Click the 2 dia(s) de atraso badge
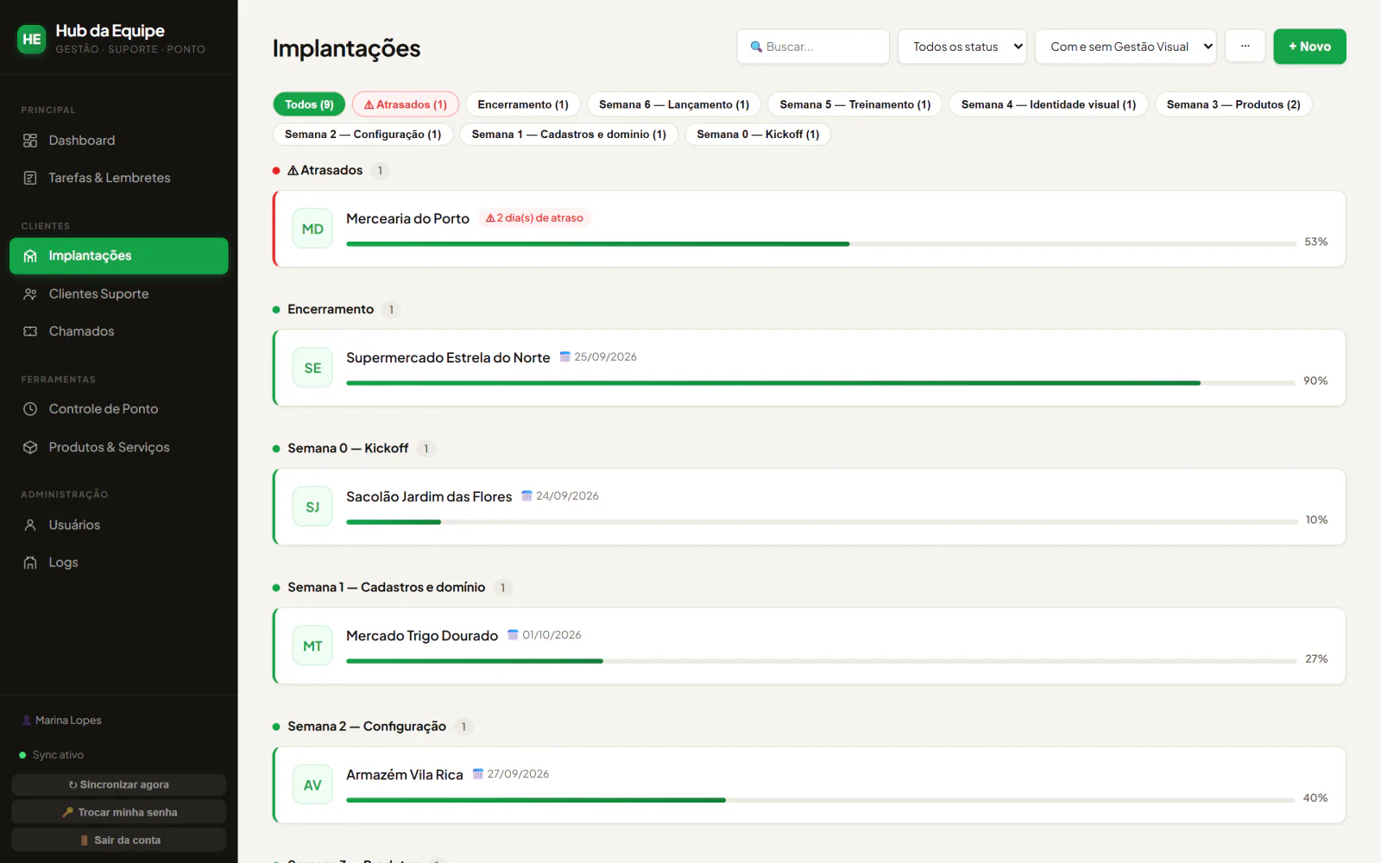The image size is (1381, 863). click(x=534, y=218)
